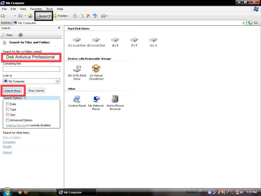Click the Hard Disk Drives group header
This screenshot has height=196, width=261.
click(x=79, y=29)
